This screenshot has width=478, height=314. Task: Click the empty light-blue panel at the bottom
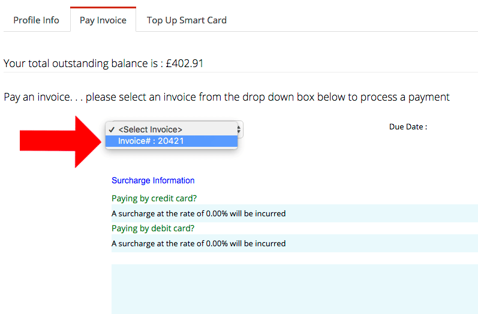(294, 289)
